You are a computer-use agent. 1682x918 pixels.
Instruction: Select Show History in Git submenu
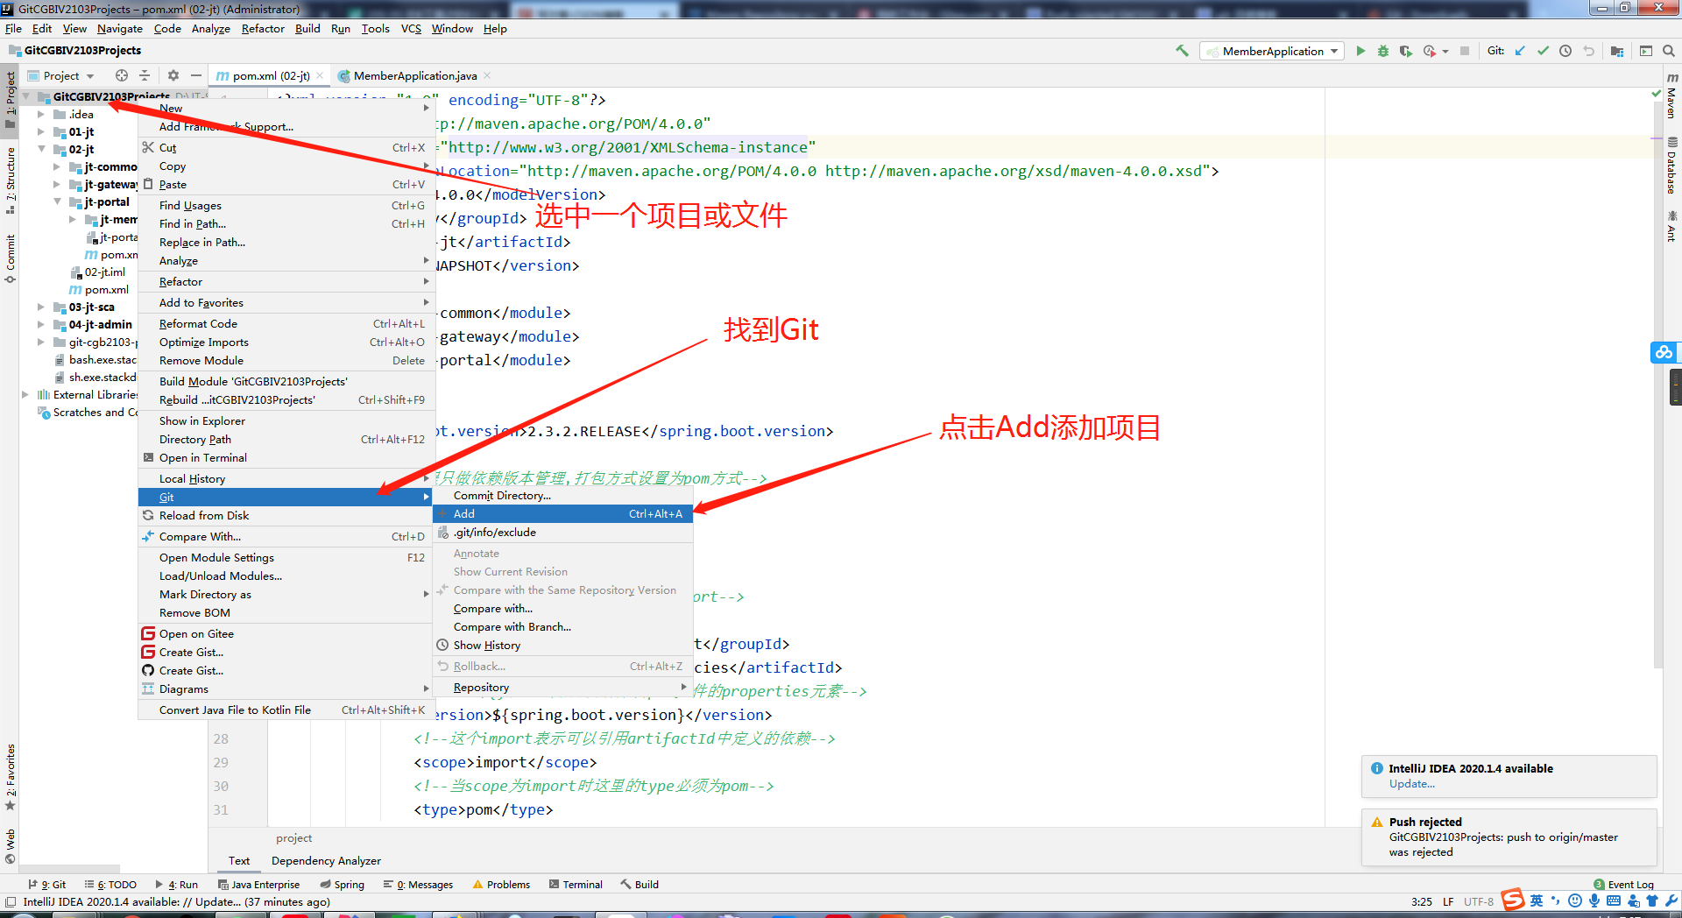[563, 645]
